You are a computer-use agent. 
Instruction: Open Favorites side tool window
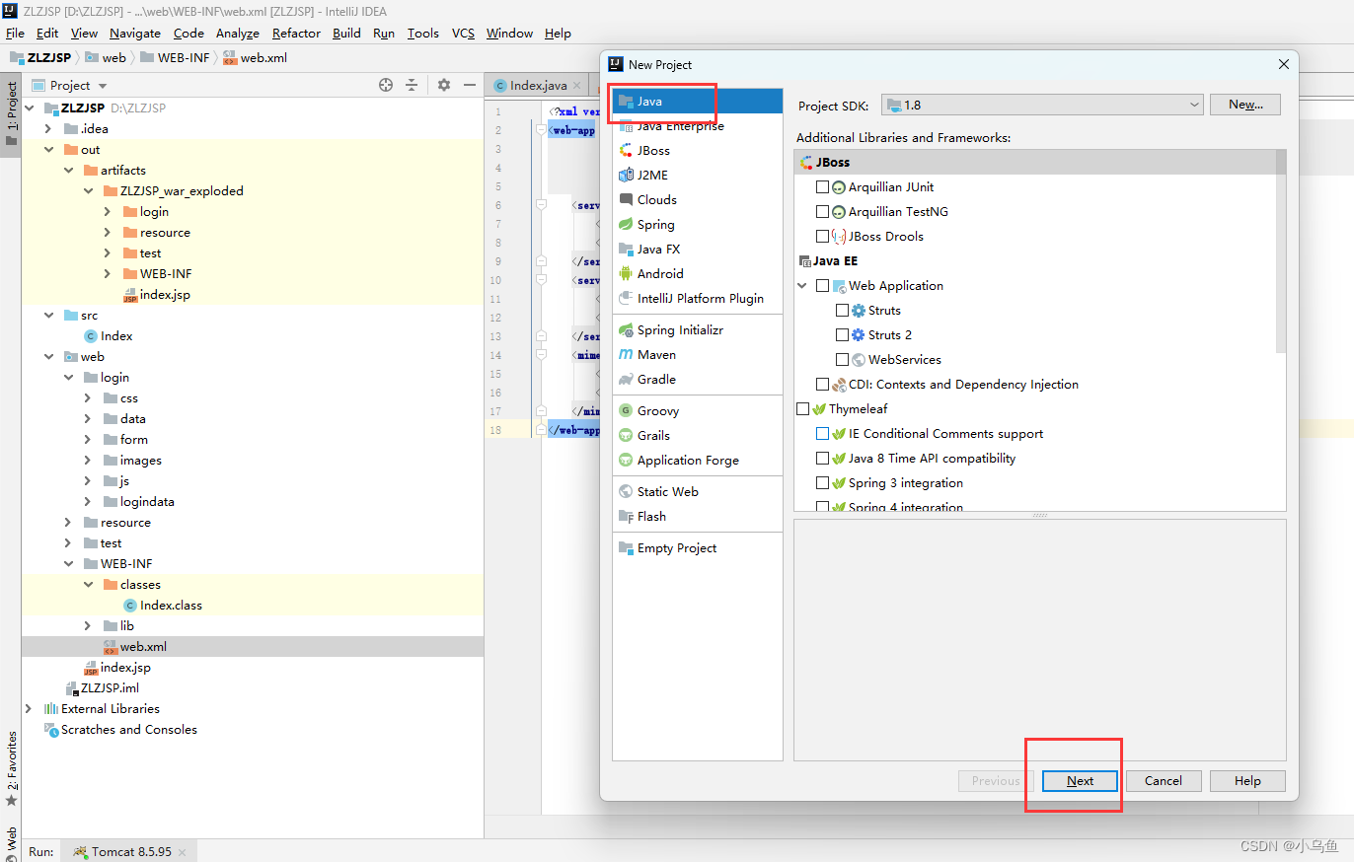click(x=11, y=767)
